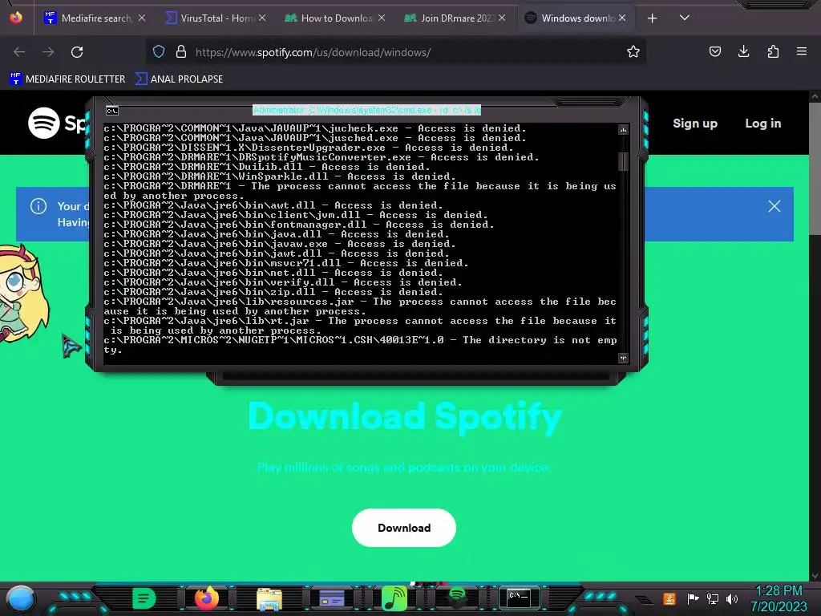
Task: Open the green chat app in taskbar
Action: [144, 598]
